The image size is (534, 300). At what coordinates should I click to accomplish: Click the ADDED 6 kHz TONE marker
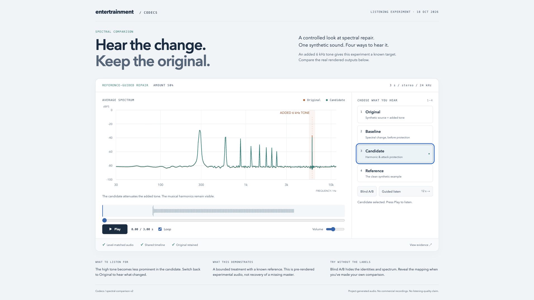[295, 113]
